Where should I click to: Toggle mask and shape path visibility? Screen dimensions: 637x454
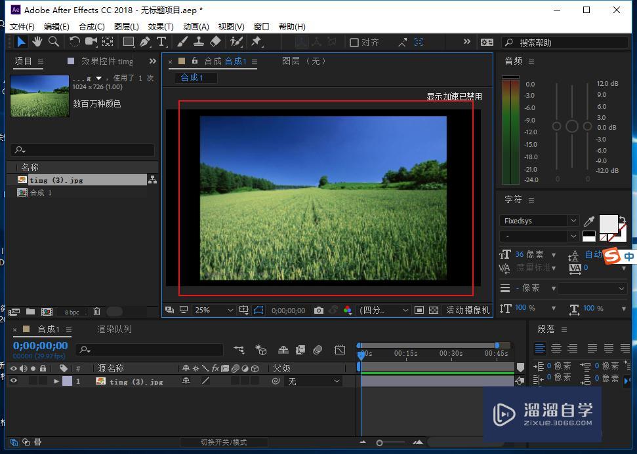(258, 311)
